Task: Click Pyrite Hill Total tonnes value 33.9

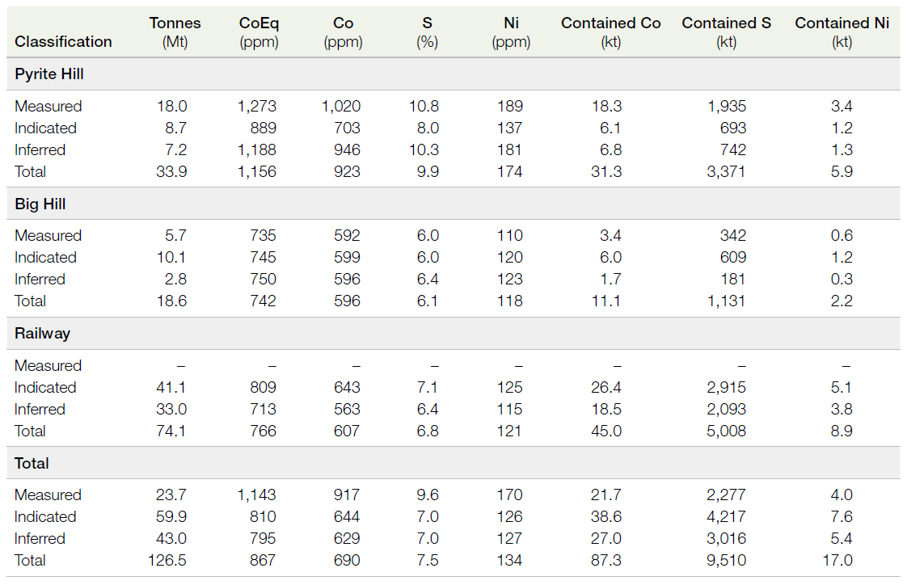Action: (171, 171)
